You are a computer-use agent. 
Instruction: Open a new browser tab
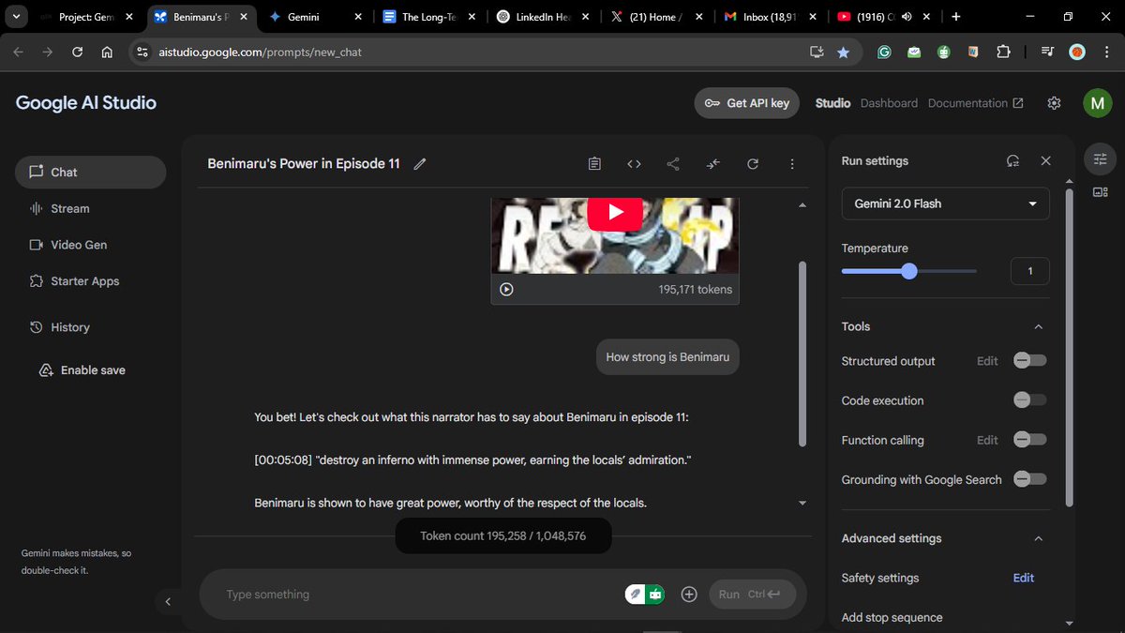coord(956,17)
